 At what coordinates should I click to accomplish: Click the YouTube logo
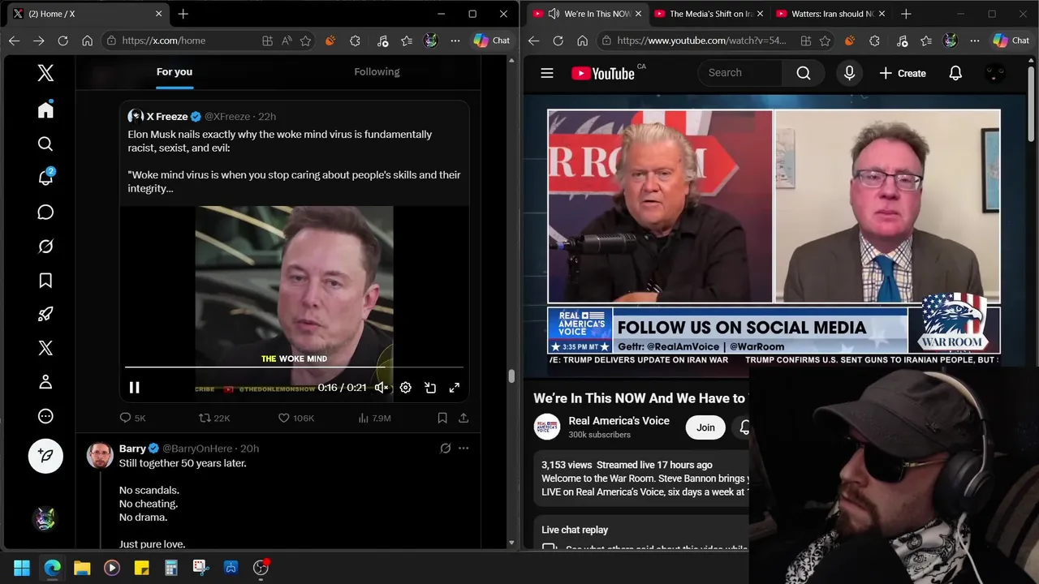coord(603,73)
